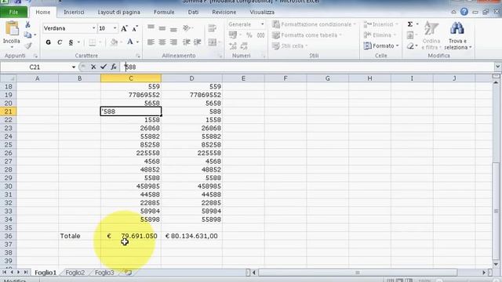Apply thousands separator 000 style
Viewport: 502px width, 282px height.
[x=261, y=34]
